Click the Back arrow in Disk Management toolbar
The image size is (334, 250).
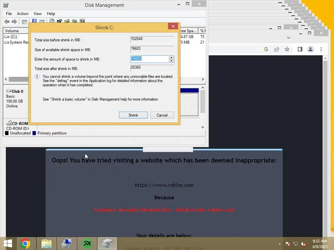(x=7, y=21)
